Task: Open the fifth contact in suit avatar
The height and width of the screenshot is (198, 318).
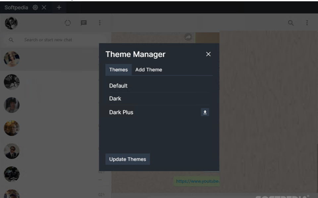Action: [x=12, y=151]
